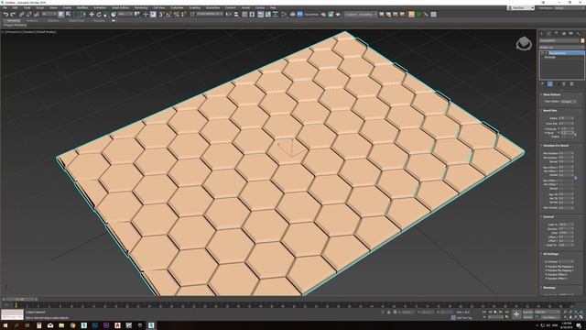Toggle the Extrude checkbox in Board Size
Screen dimensions: 586x330
546,128
